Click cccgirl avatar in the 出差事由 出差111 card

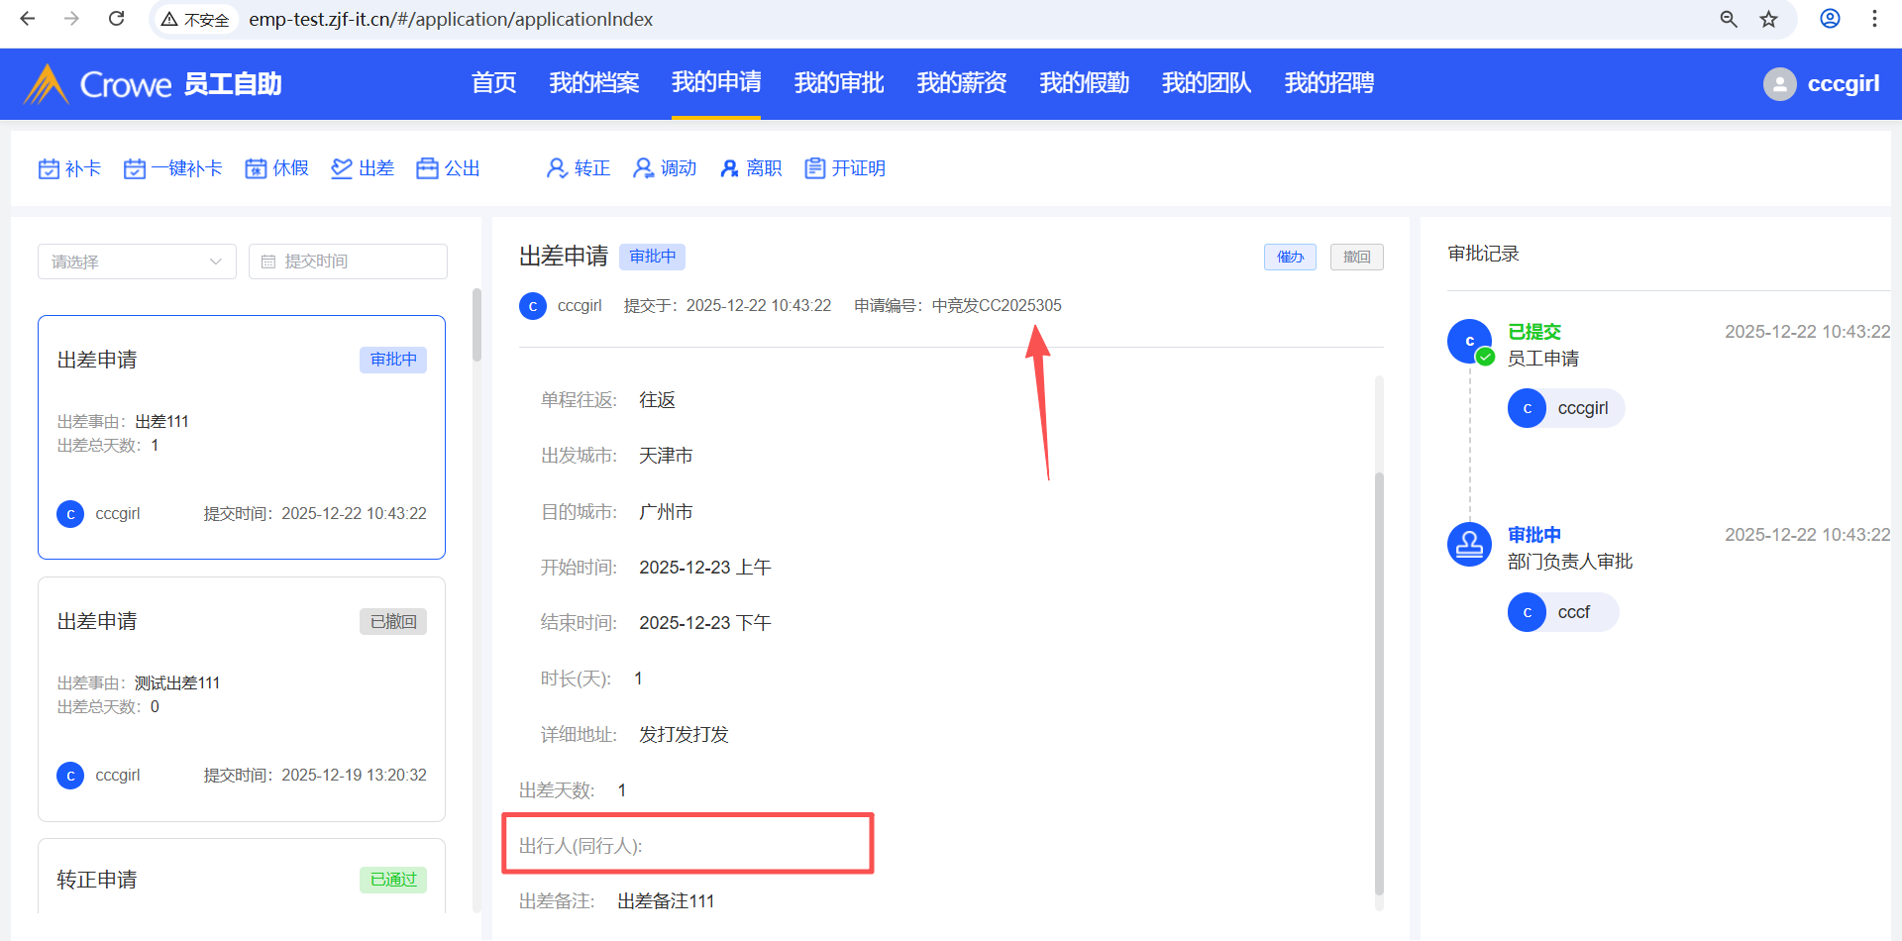pos(70,514)
